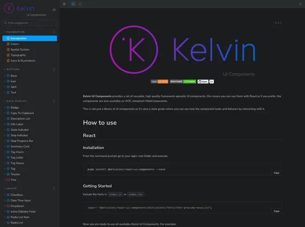Select the active blue toolbar view icon
Screen dimensions: 305x227
(x=73, y=4)
